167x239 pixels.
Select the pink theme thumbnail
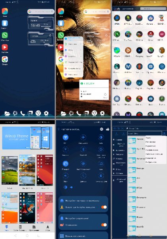(45, 208)
